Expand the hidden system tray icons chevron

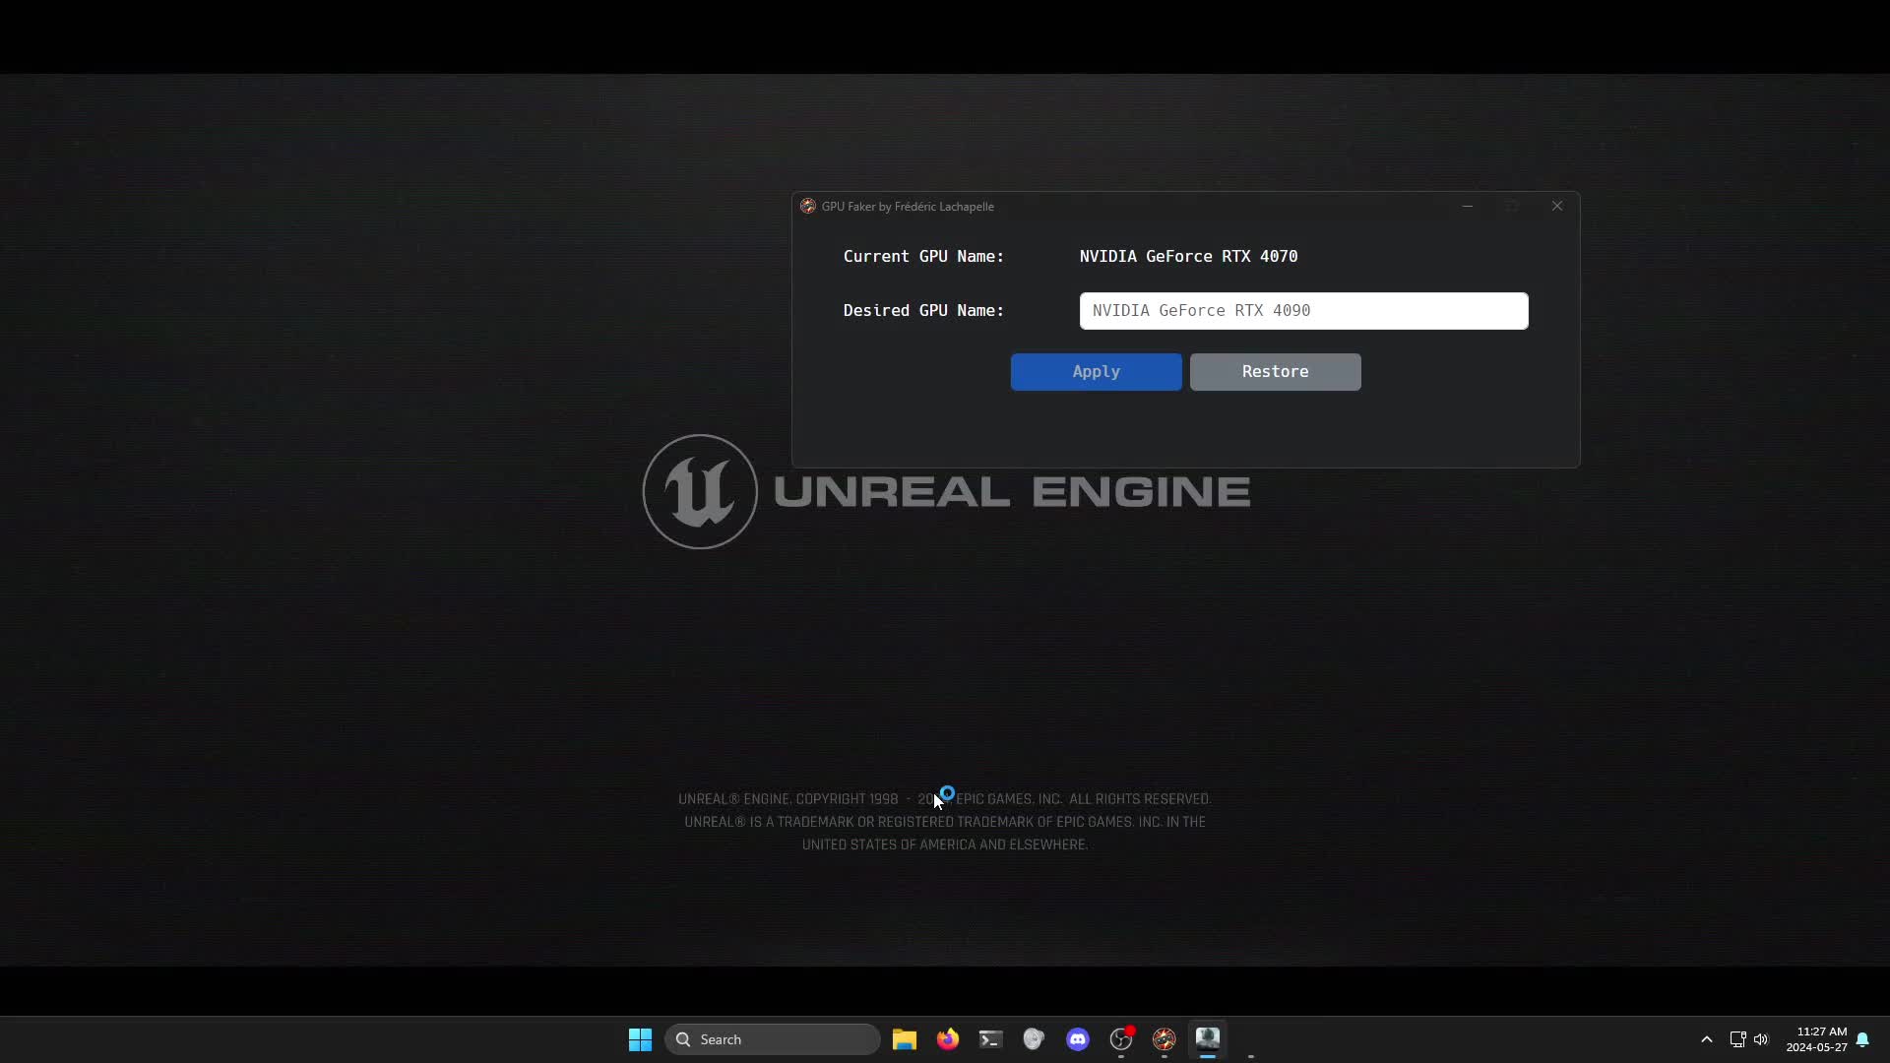1707,1039
